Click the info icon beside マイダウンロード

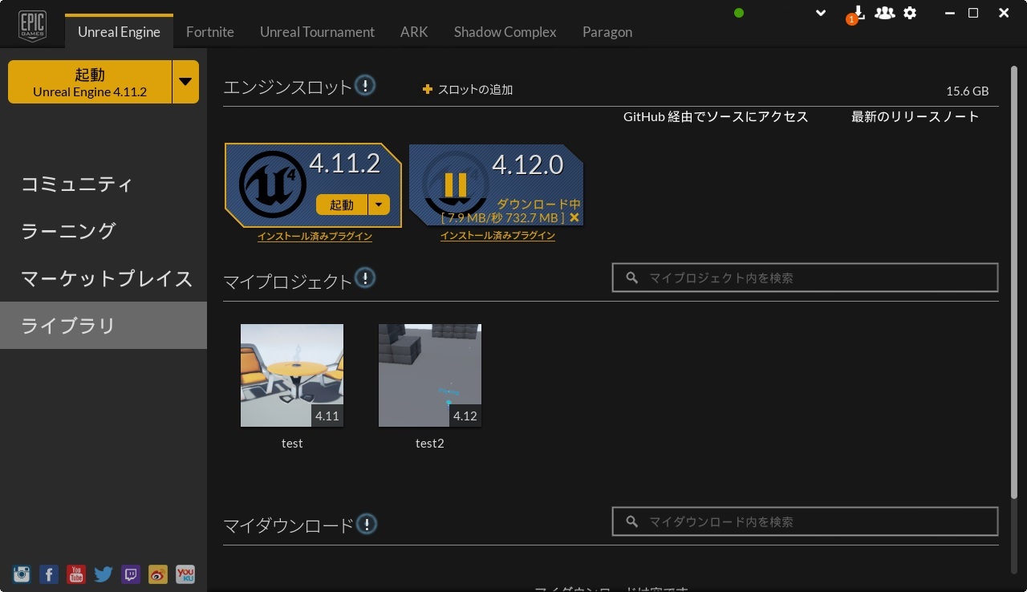pos(367,525)
